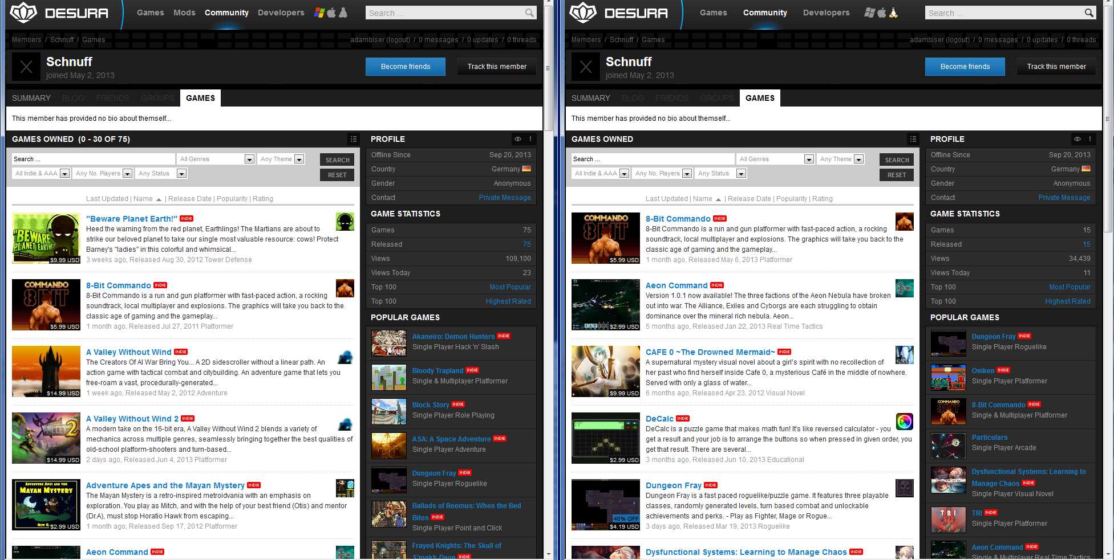Image resolution: width=1114 pixels, height=560 pixels.
Task: Click developer icon beside "Beware Planet Earth!"
Action: tap(345, 222)
